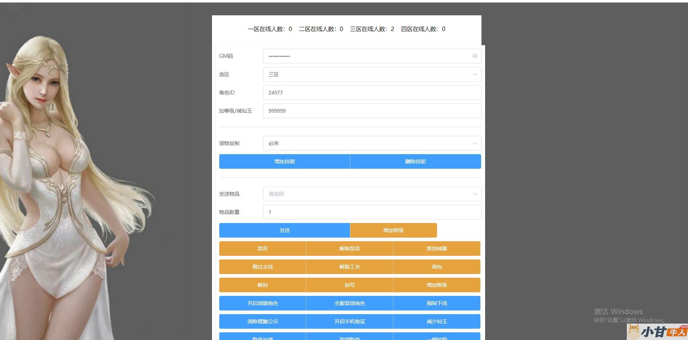
Task: Click the 禁言 button
Action: [x=263, y=249]
